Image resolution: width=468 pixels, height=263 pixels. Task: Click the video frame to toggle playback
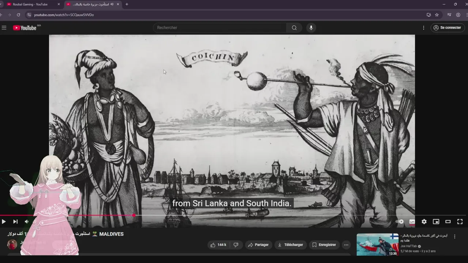[x=232, y=124]
